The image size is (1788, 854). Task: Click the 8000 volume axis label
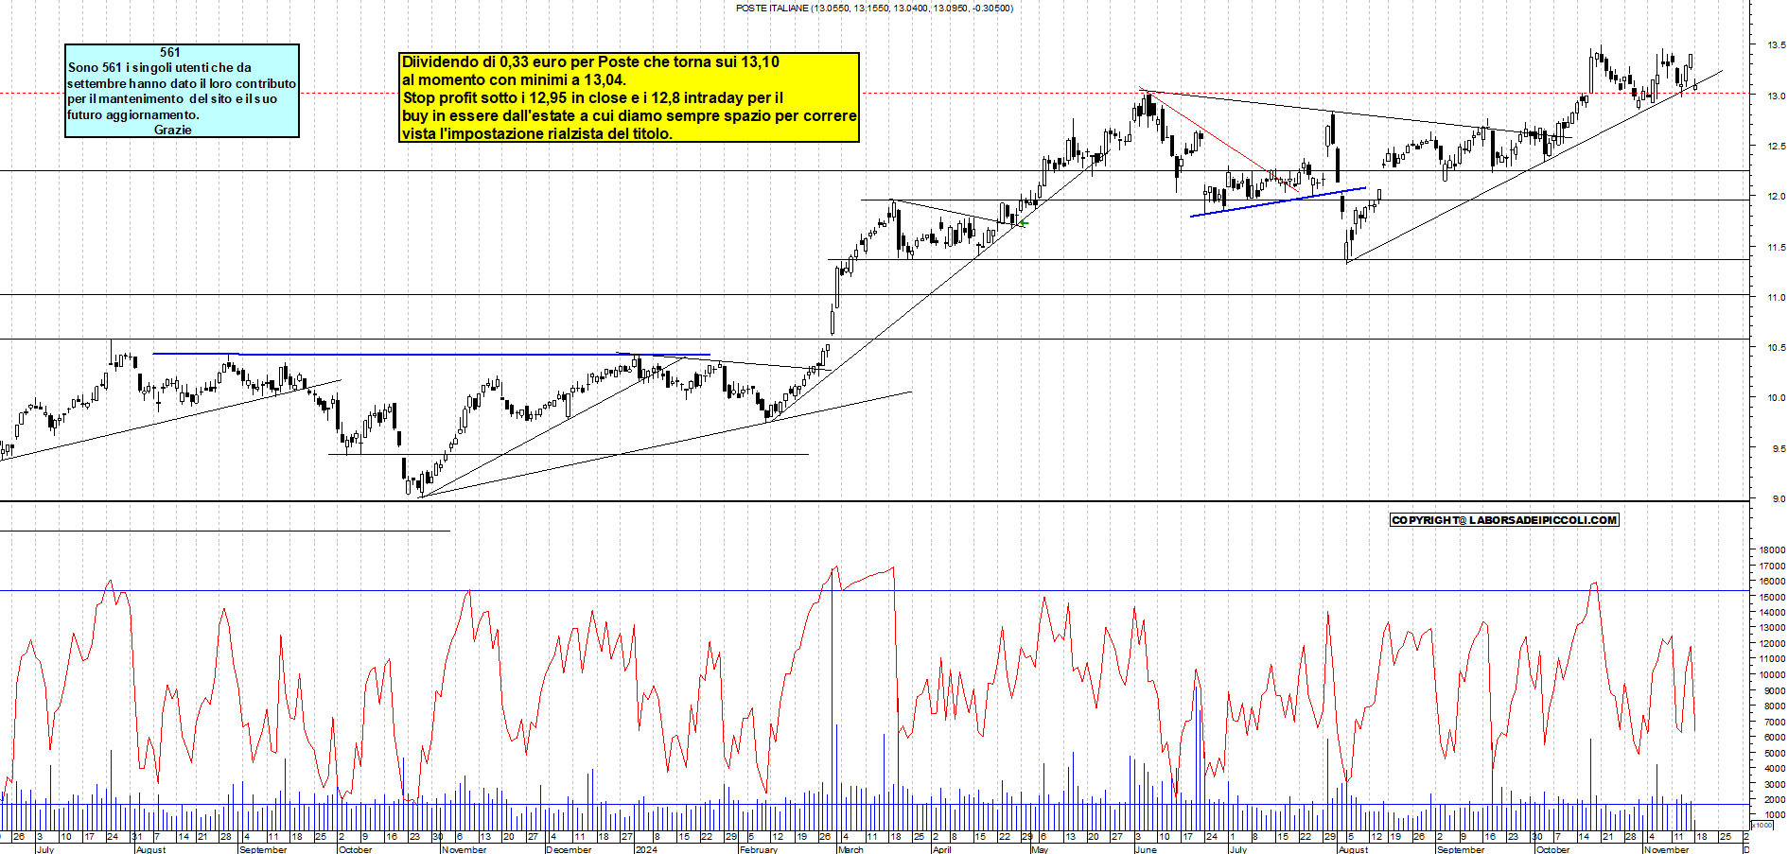click(1774, 706)
